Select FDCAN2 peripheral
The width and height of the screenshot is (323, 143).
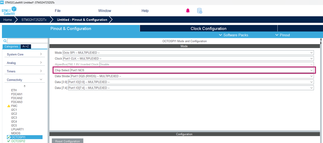tap(17, 98)
